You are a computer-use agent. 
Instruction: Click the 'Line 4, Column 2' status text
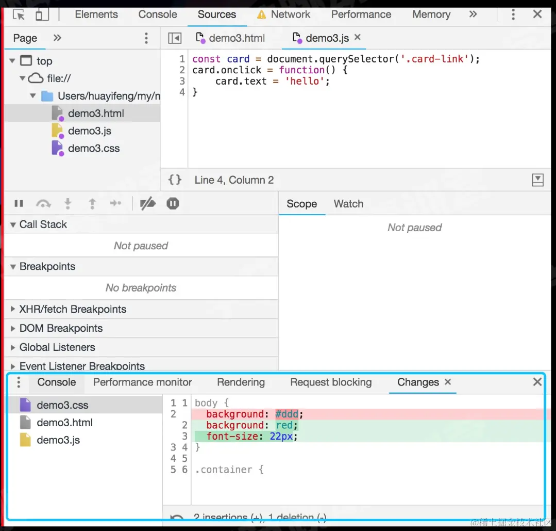pos(234,180)
